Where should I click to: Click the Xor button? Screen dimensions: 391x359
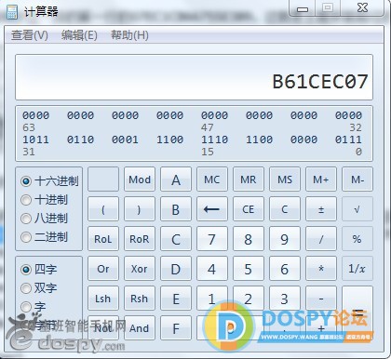click(x=140, y=269)
